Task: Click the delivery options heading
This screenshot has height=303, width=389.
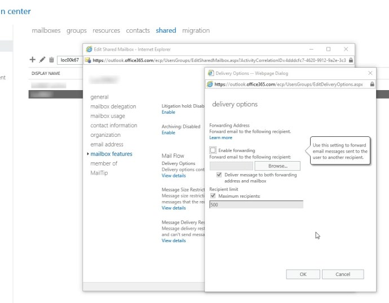Action: point(235,104)
